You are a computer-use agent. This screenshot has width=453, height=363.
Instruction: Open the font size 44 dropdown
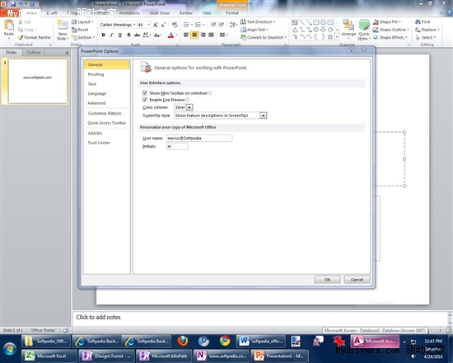[x=148, y=25]
